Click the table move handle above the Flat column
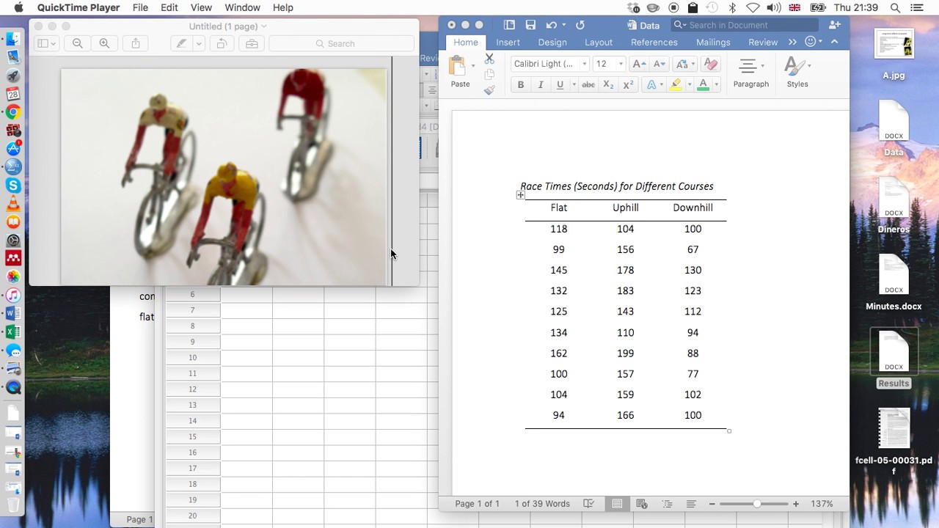The image size is (939, 528). coord(520,195)
